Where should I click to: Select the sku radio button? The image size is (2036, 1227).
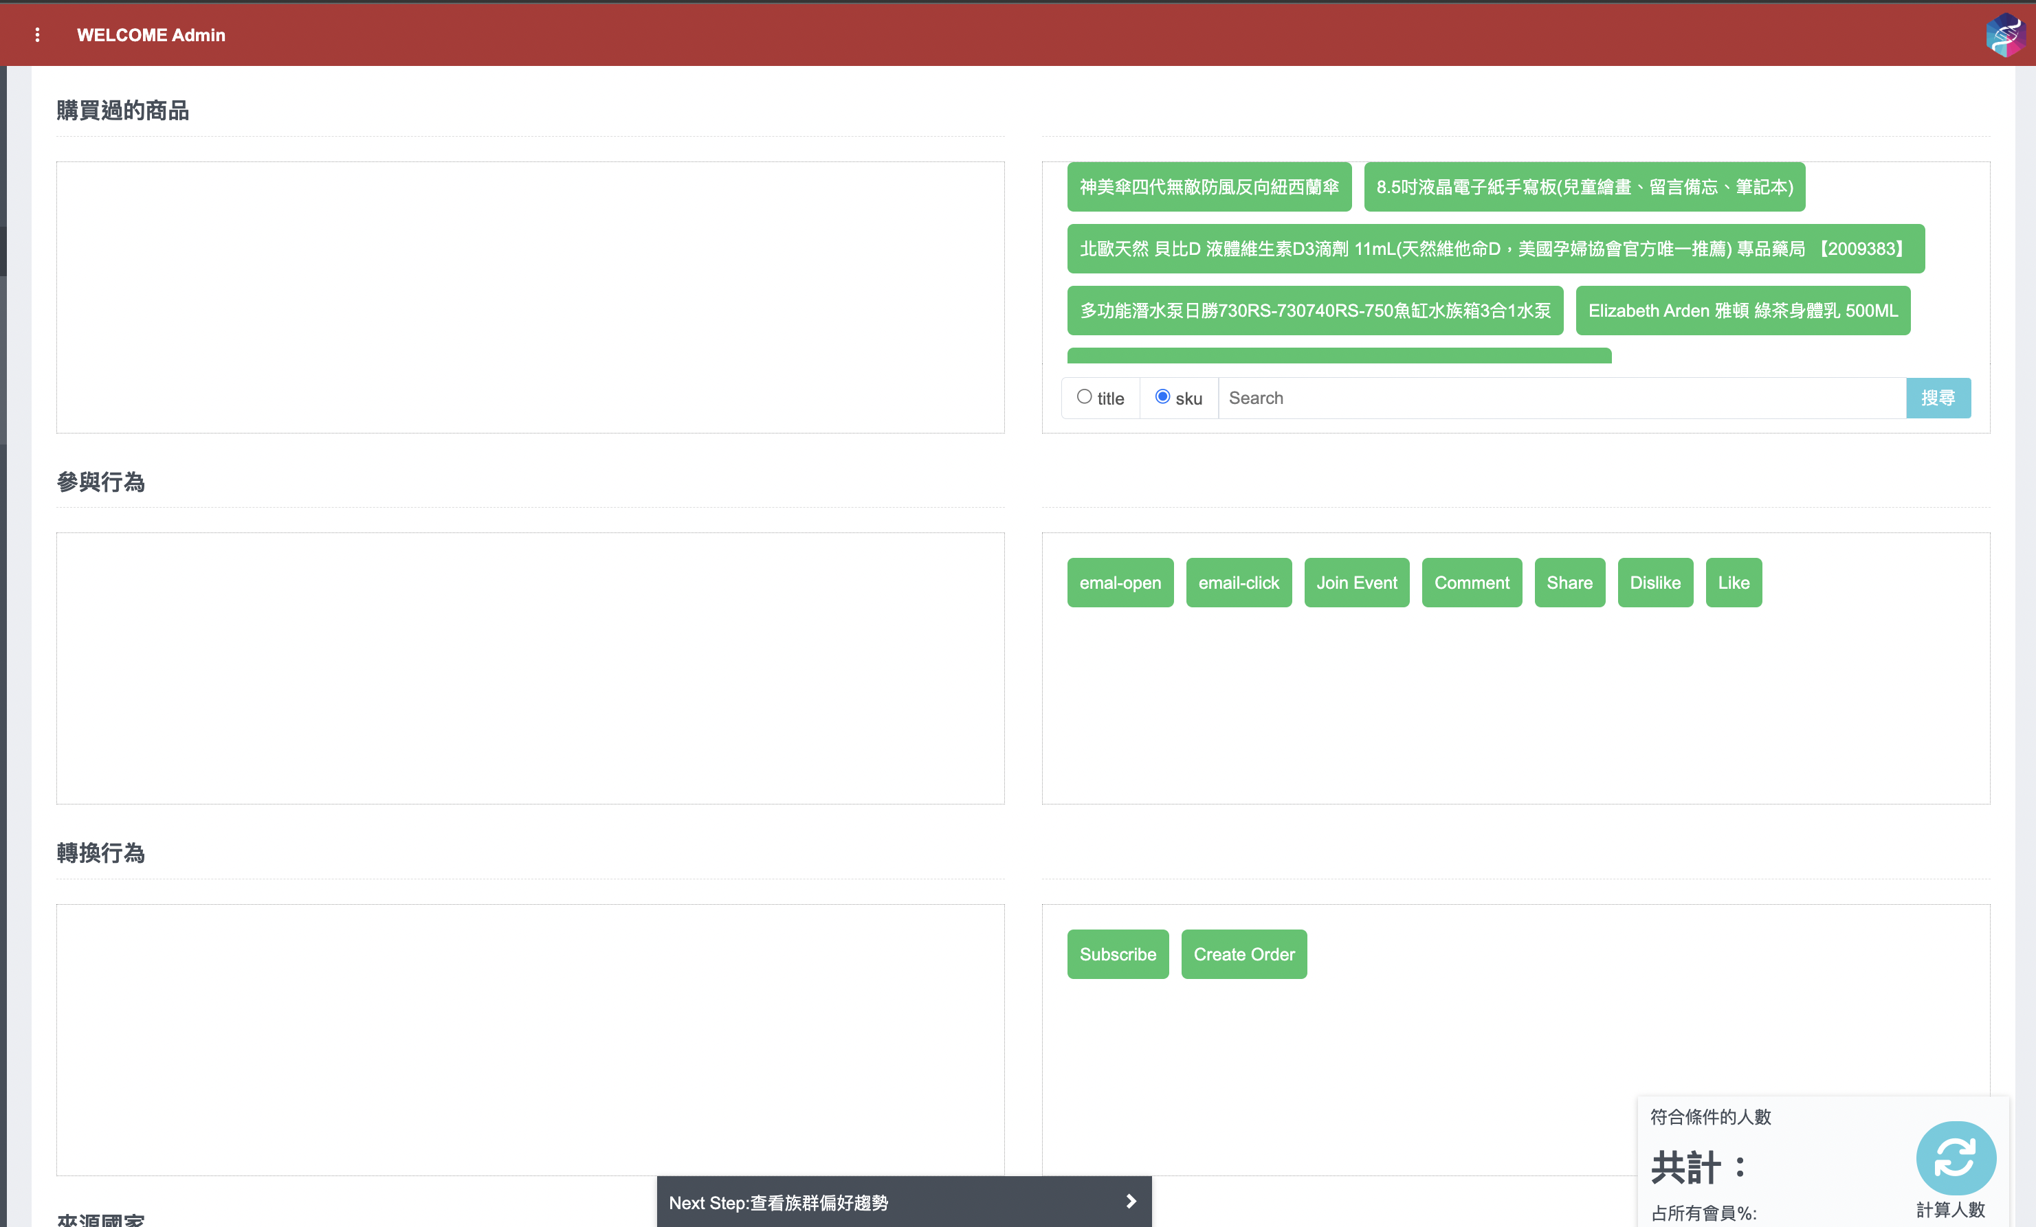(x=1162, y=397)
